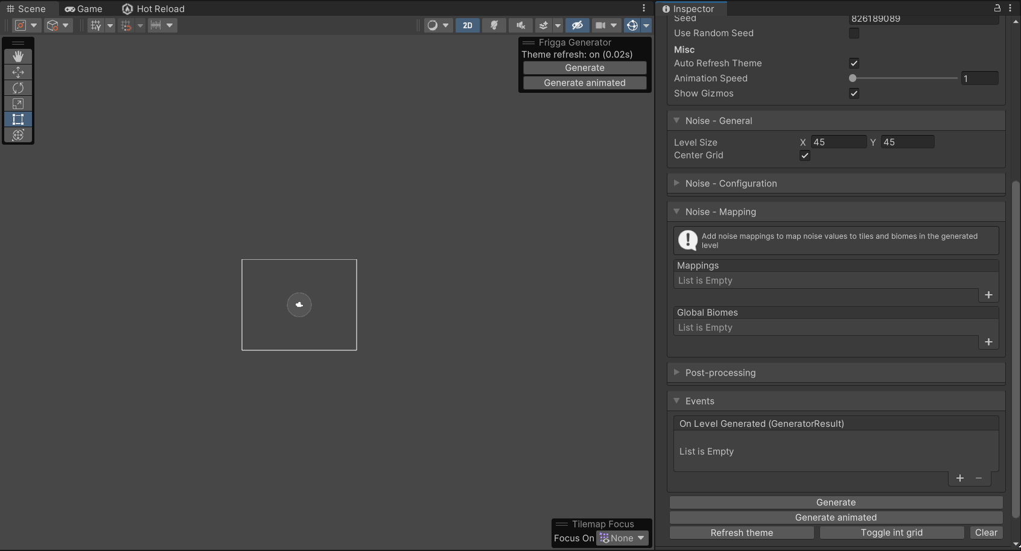Image resolution: width=1021 pixels, height=551 pixels.
Task: Select the Hand view tool
Action: [18, 56]
